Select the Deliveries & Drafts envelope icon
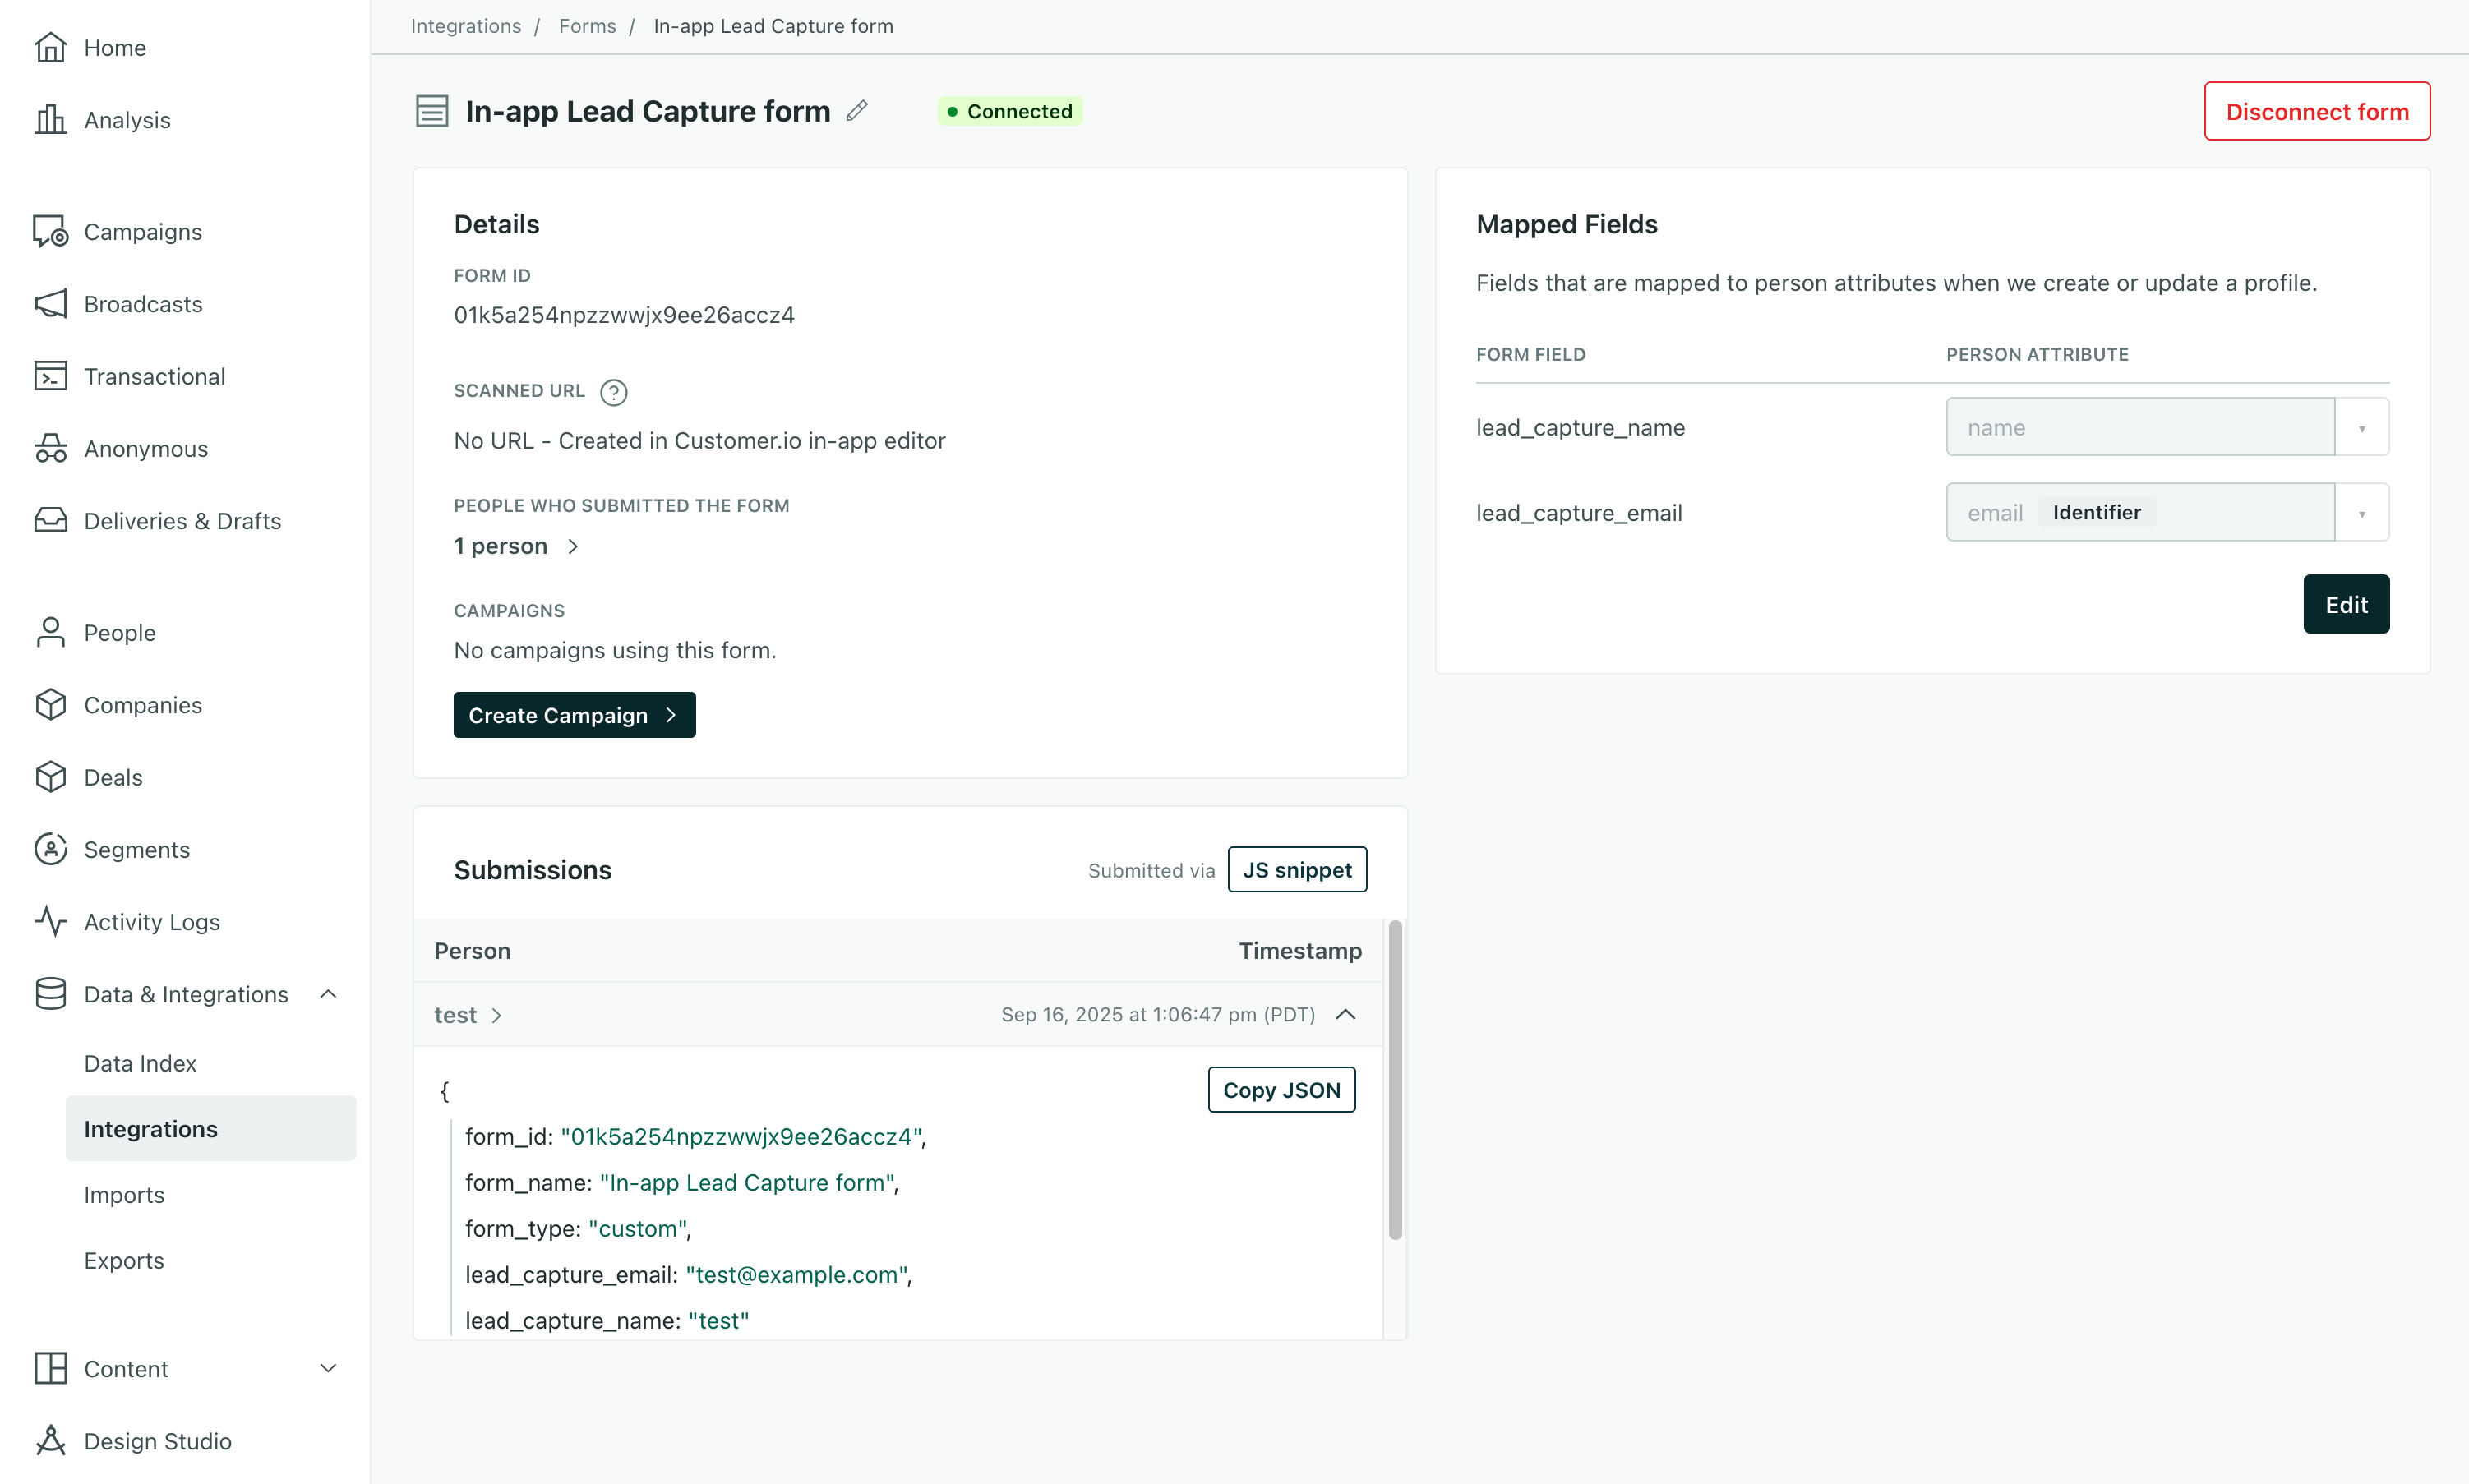The height and width of the screenshot is (1484, 2469). point(51,520)
